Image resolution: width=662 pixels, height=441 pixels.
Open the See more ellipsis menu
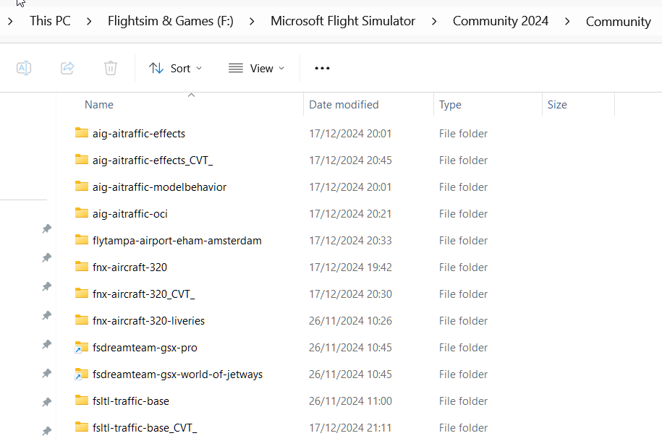coord(322,68)
